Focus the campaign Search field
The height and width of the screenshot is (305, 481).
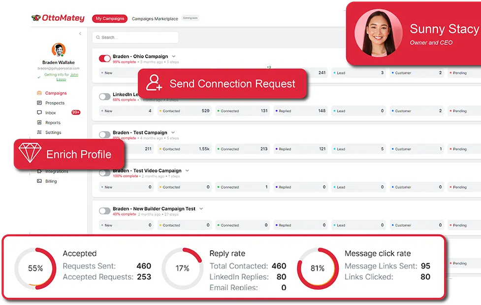pyautogui.click(x=135, y=37)
